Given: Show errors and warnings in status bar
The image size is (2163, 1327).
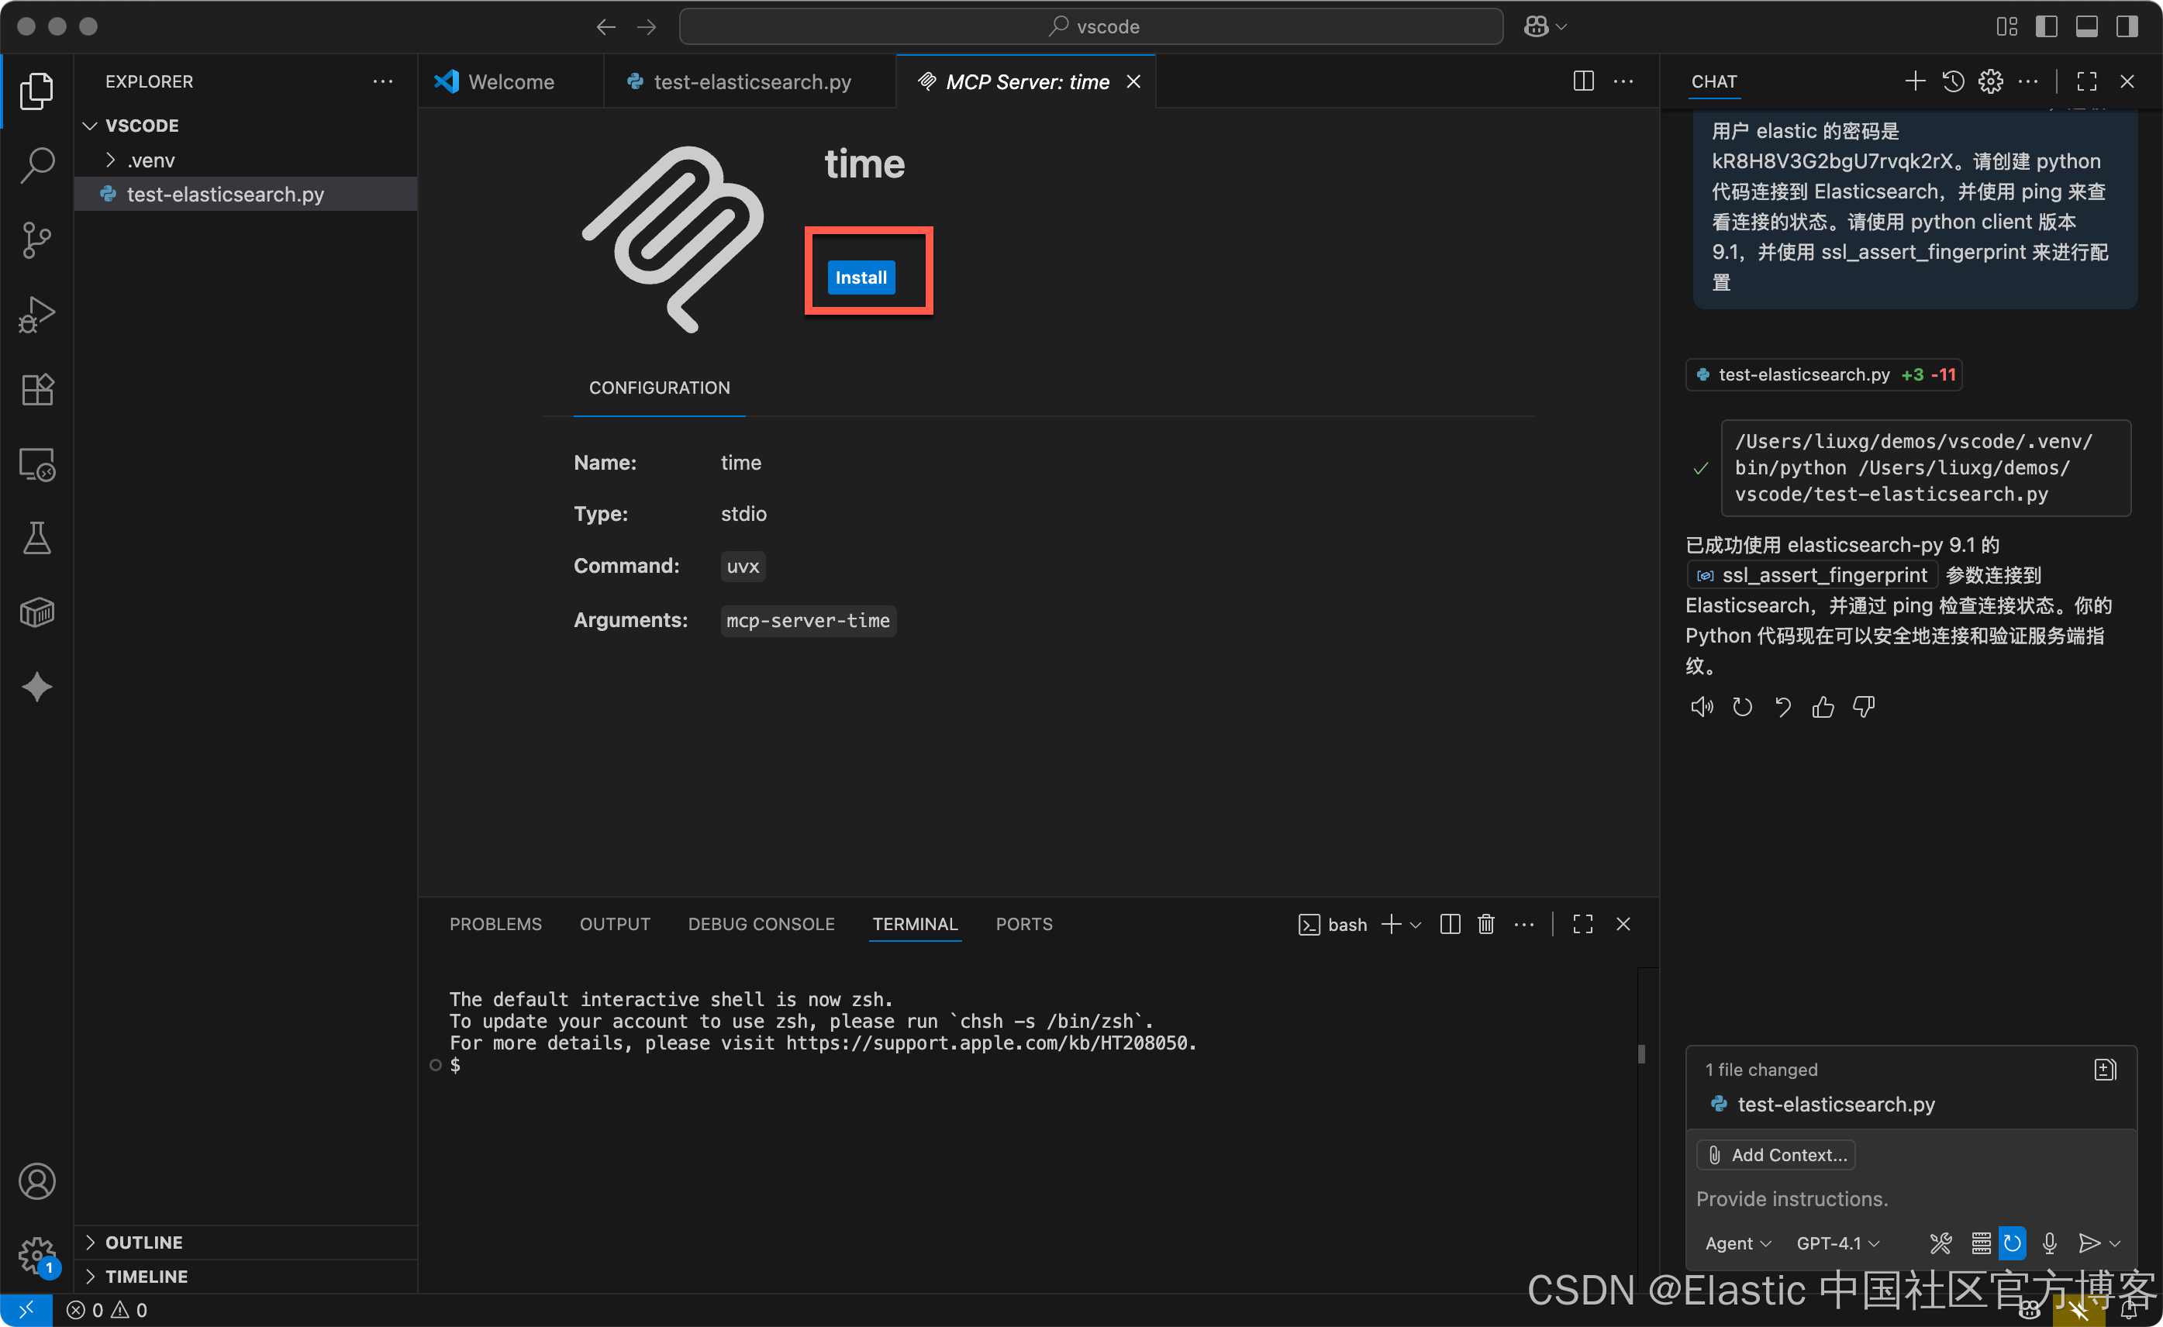Looking at the screenshot, I should click(107, 1310).
